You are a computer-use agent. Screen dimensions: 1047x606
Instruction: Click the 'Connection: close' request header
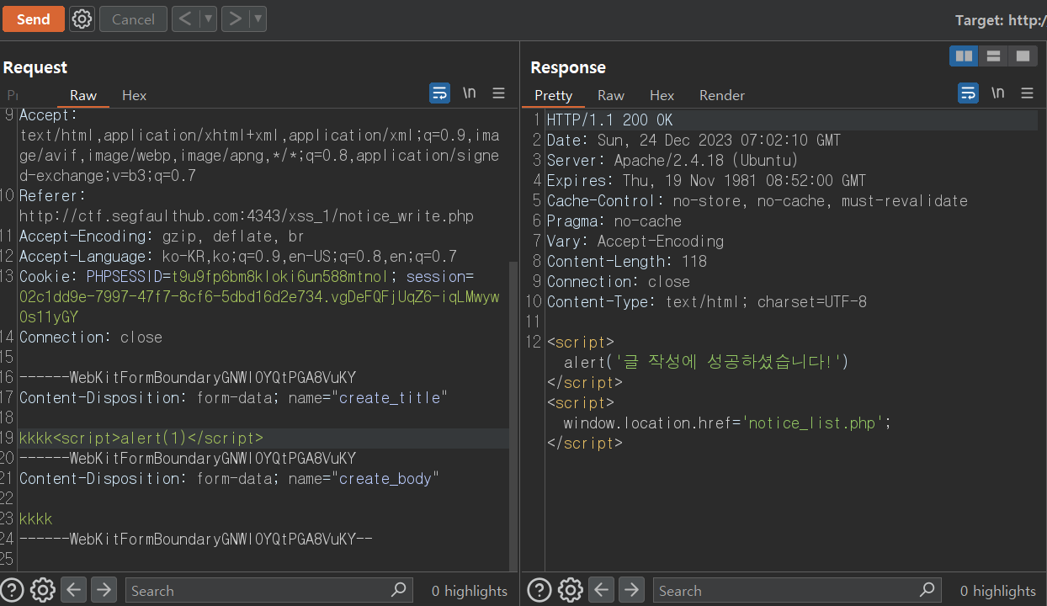click(91, 337)
